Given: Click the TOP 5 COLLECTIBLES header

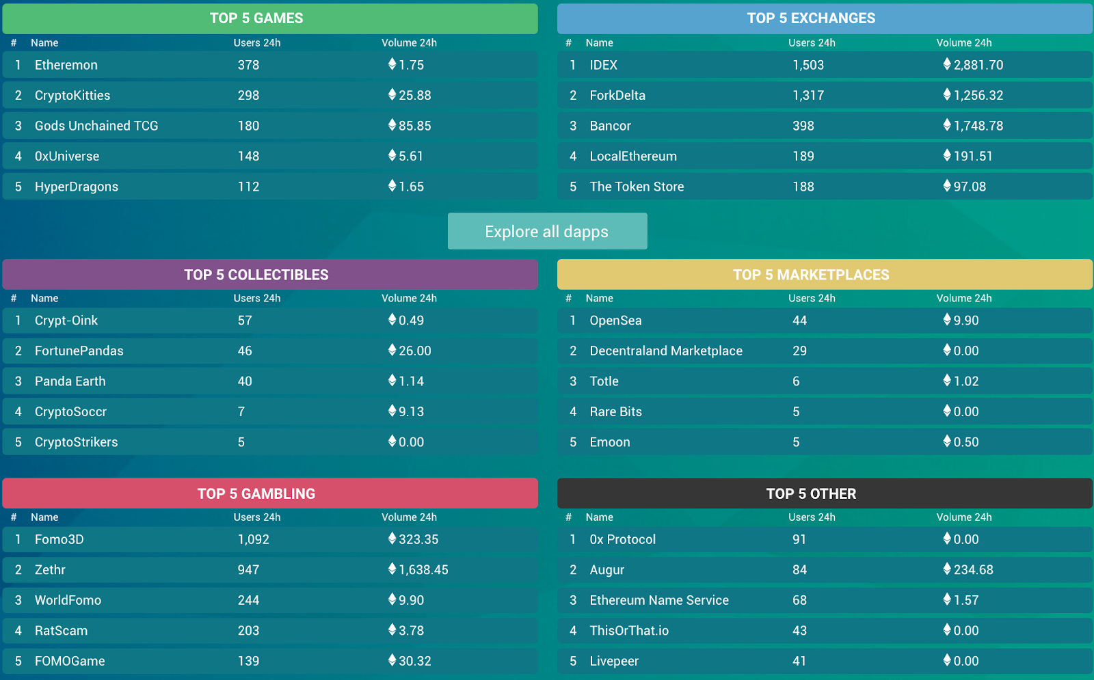Looking at the screenshot, I should coord(270,275).
